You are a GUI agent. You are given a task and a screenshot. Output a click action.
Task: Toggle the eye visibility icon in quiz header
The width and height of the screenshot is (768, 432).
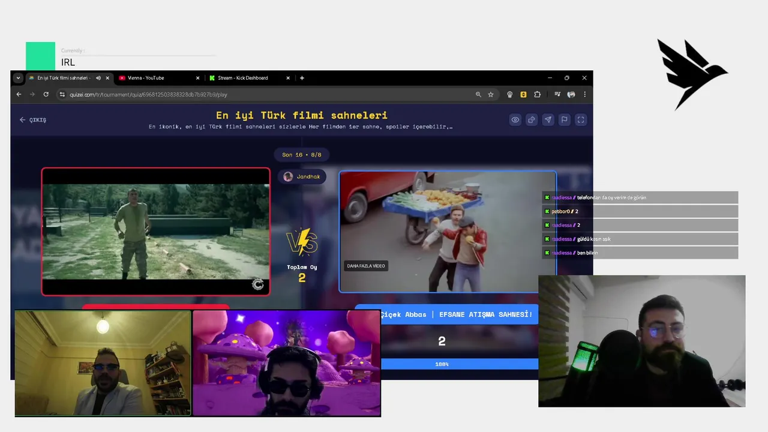[x=515, y=120]
